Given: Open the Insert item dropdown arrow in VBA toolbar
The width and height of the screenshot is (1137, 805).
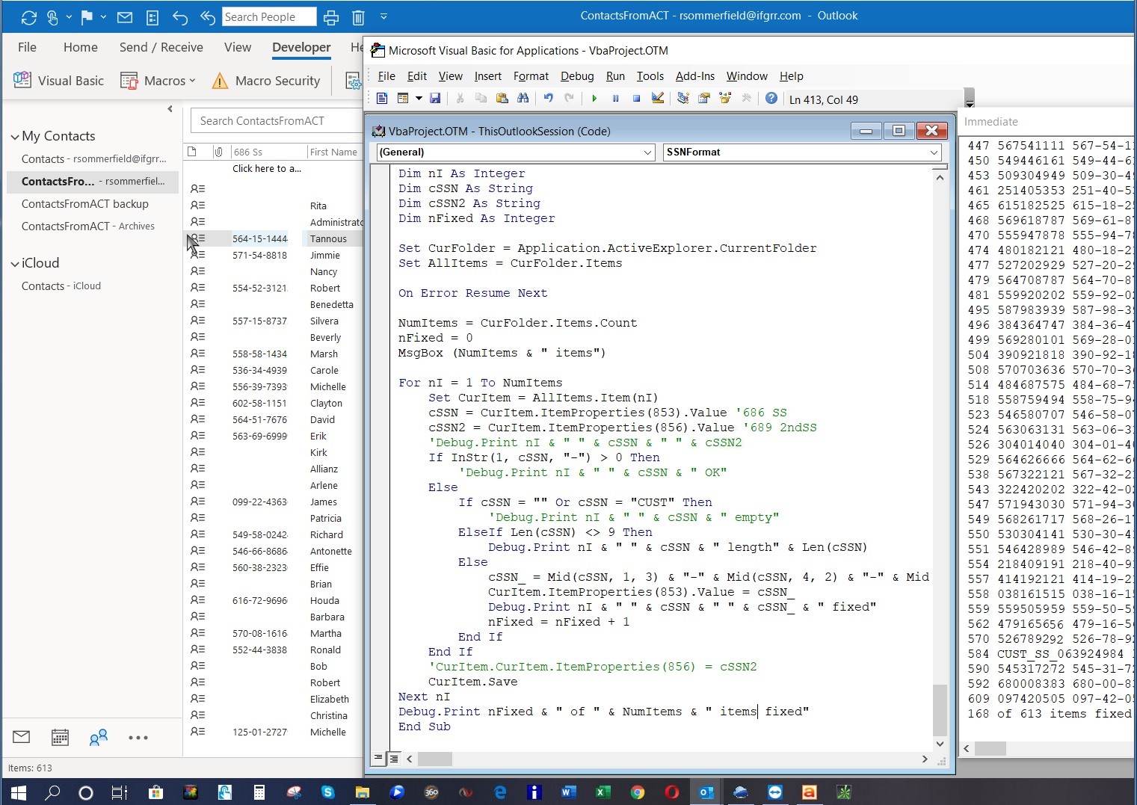Looking at the screenshot, I should tap(419, 98).
